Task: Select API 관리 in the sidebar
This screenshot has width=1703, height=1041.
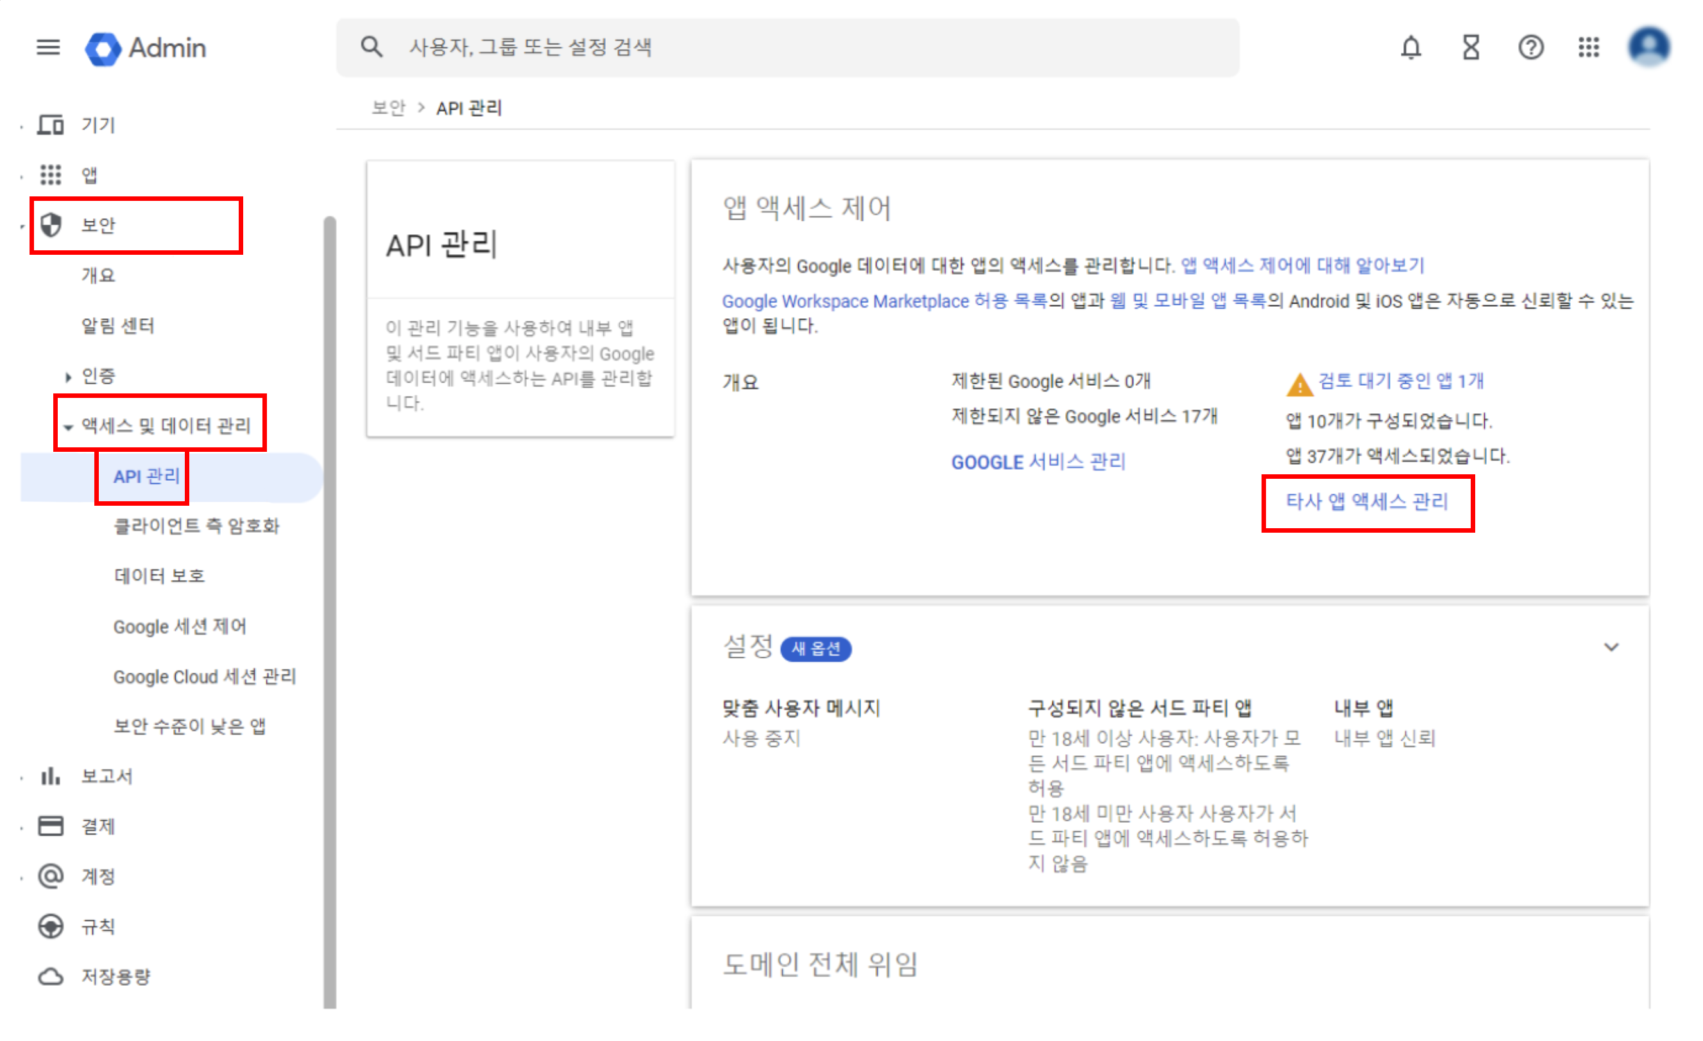Action: 146,476
